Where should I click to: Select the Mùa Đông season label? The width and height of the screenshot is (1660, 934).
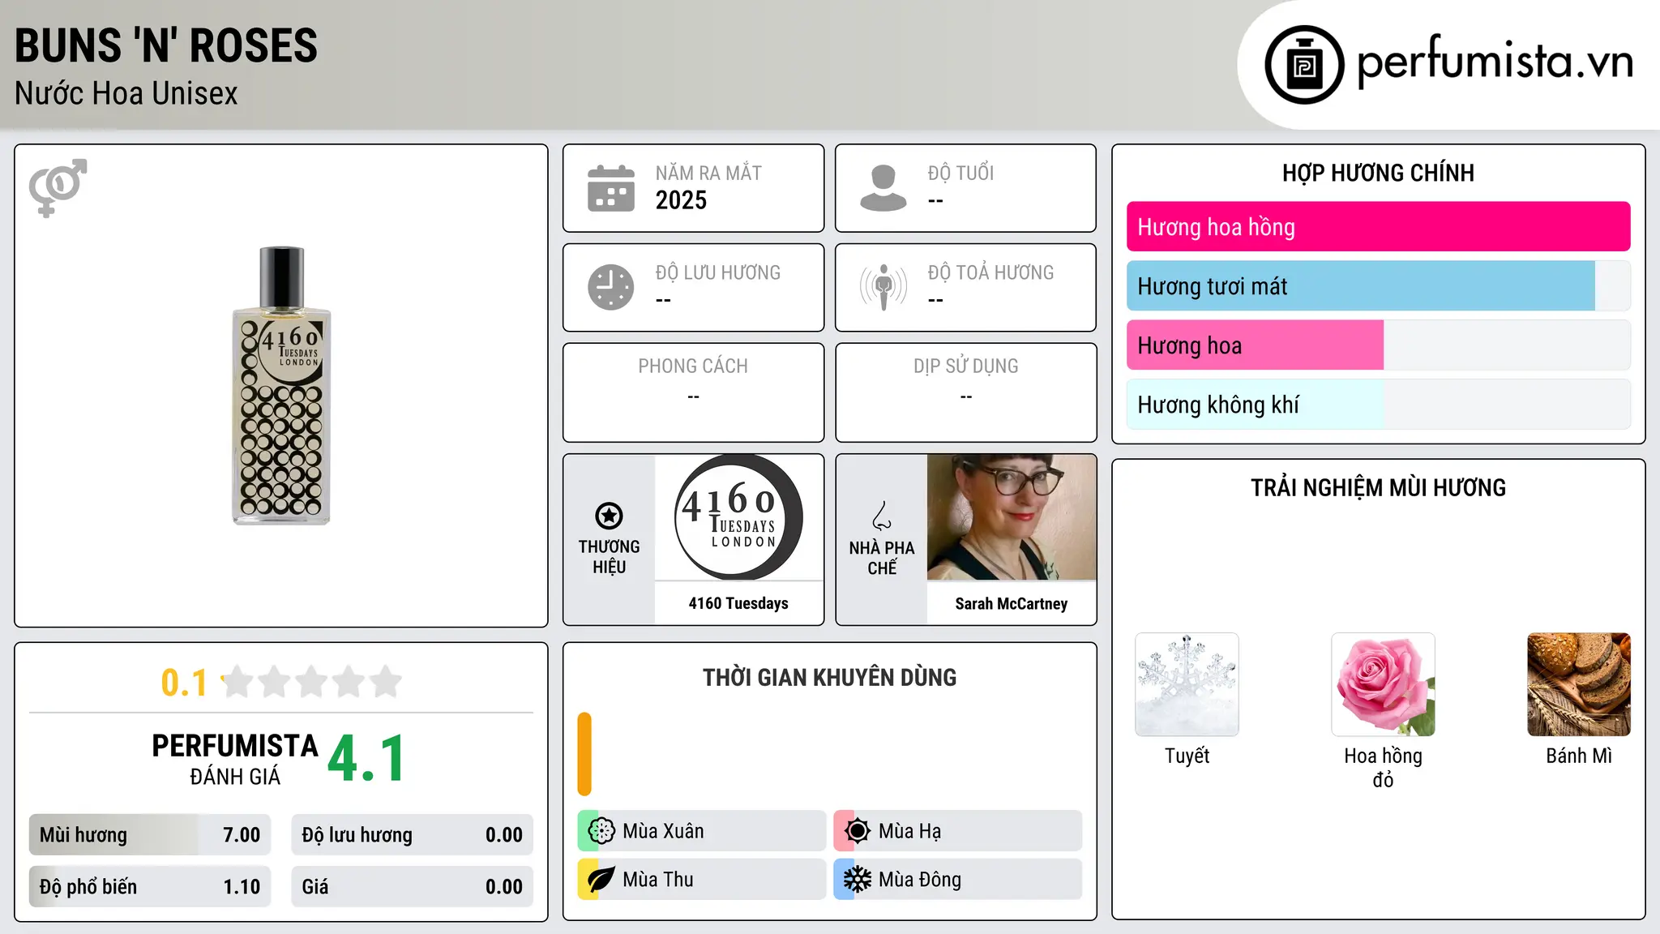920,880
